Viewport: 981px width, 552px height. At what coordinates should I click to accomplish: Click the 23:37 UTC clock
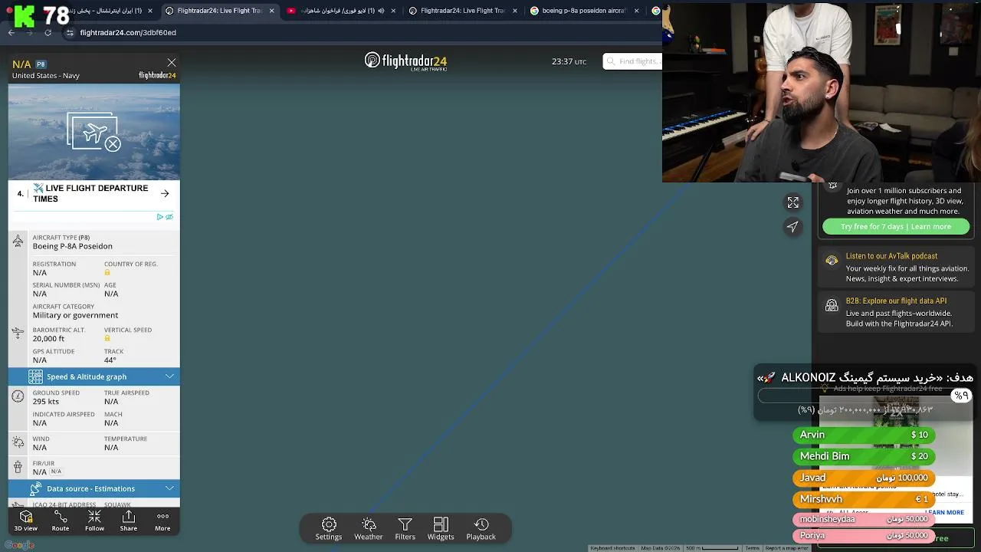pyautogui.click(x=569, y=61)
